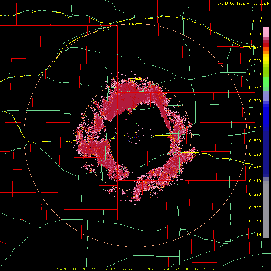The image size is (271, 271).
Task: Click the 0.627 color scale value
Action: pos(255,128)
